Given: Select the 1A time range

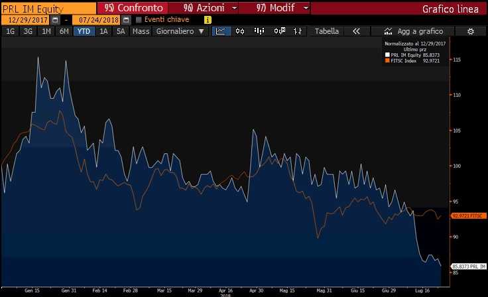Looking at the screenshot, I should coord(103,31).
